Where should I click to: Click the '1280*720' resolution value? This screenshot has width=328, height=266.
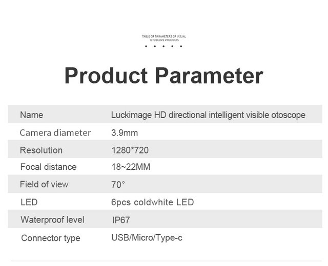coord(130,150)
